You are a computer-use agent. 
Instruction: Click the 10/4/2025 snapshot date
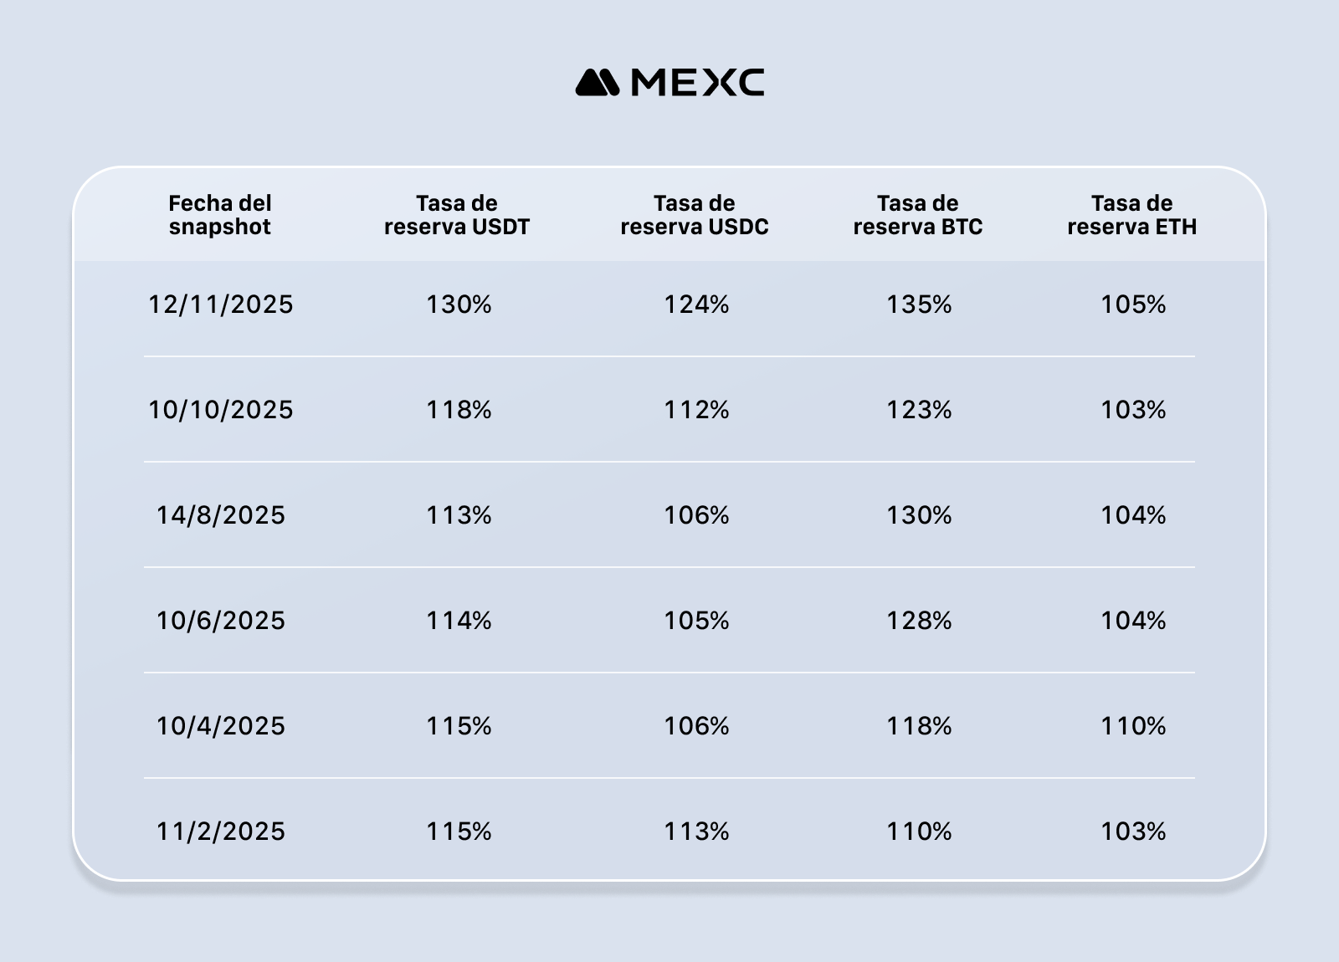click(221, 726)
